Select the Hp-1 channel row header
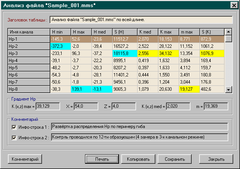Screen dimensions: 240x169 point(28,39)
